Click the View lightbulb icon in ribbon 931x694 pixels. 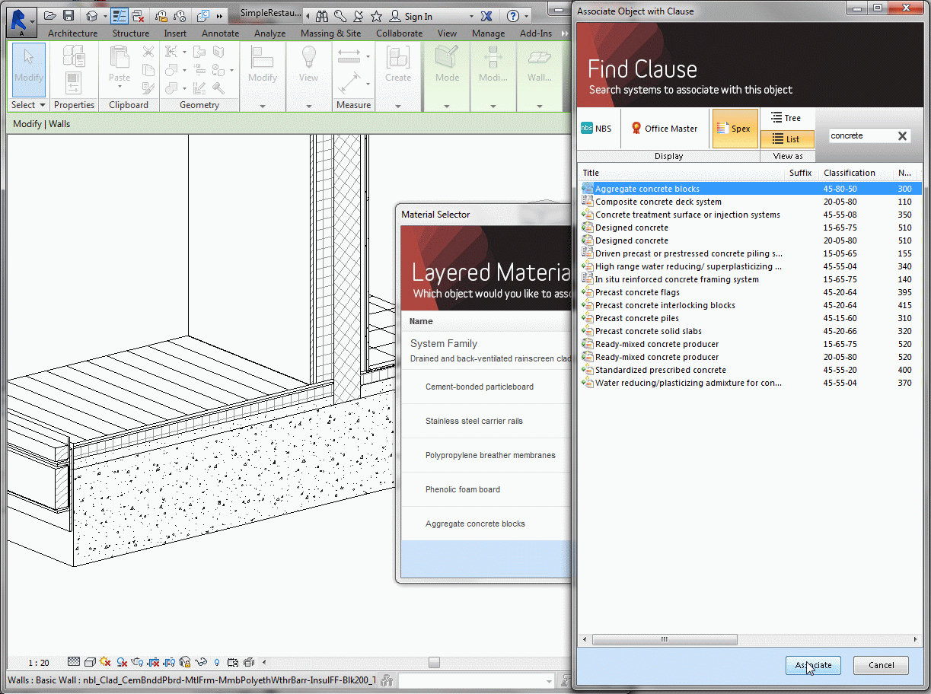point(308,58)
